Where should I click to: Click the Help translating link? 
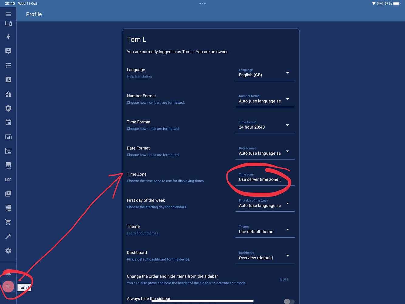click(139, 76)
